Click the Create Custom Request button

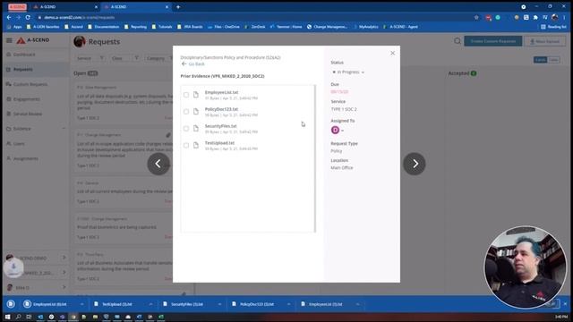[493, 41]
